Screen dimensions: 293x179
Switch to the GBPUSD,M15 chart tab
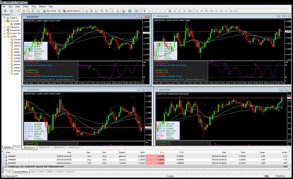[x=60, y=148]
